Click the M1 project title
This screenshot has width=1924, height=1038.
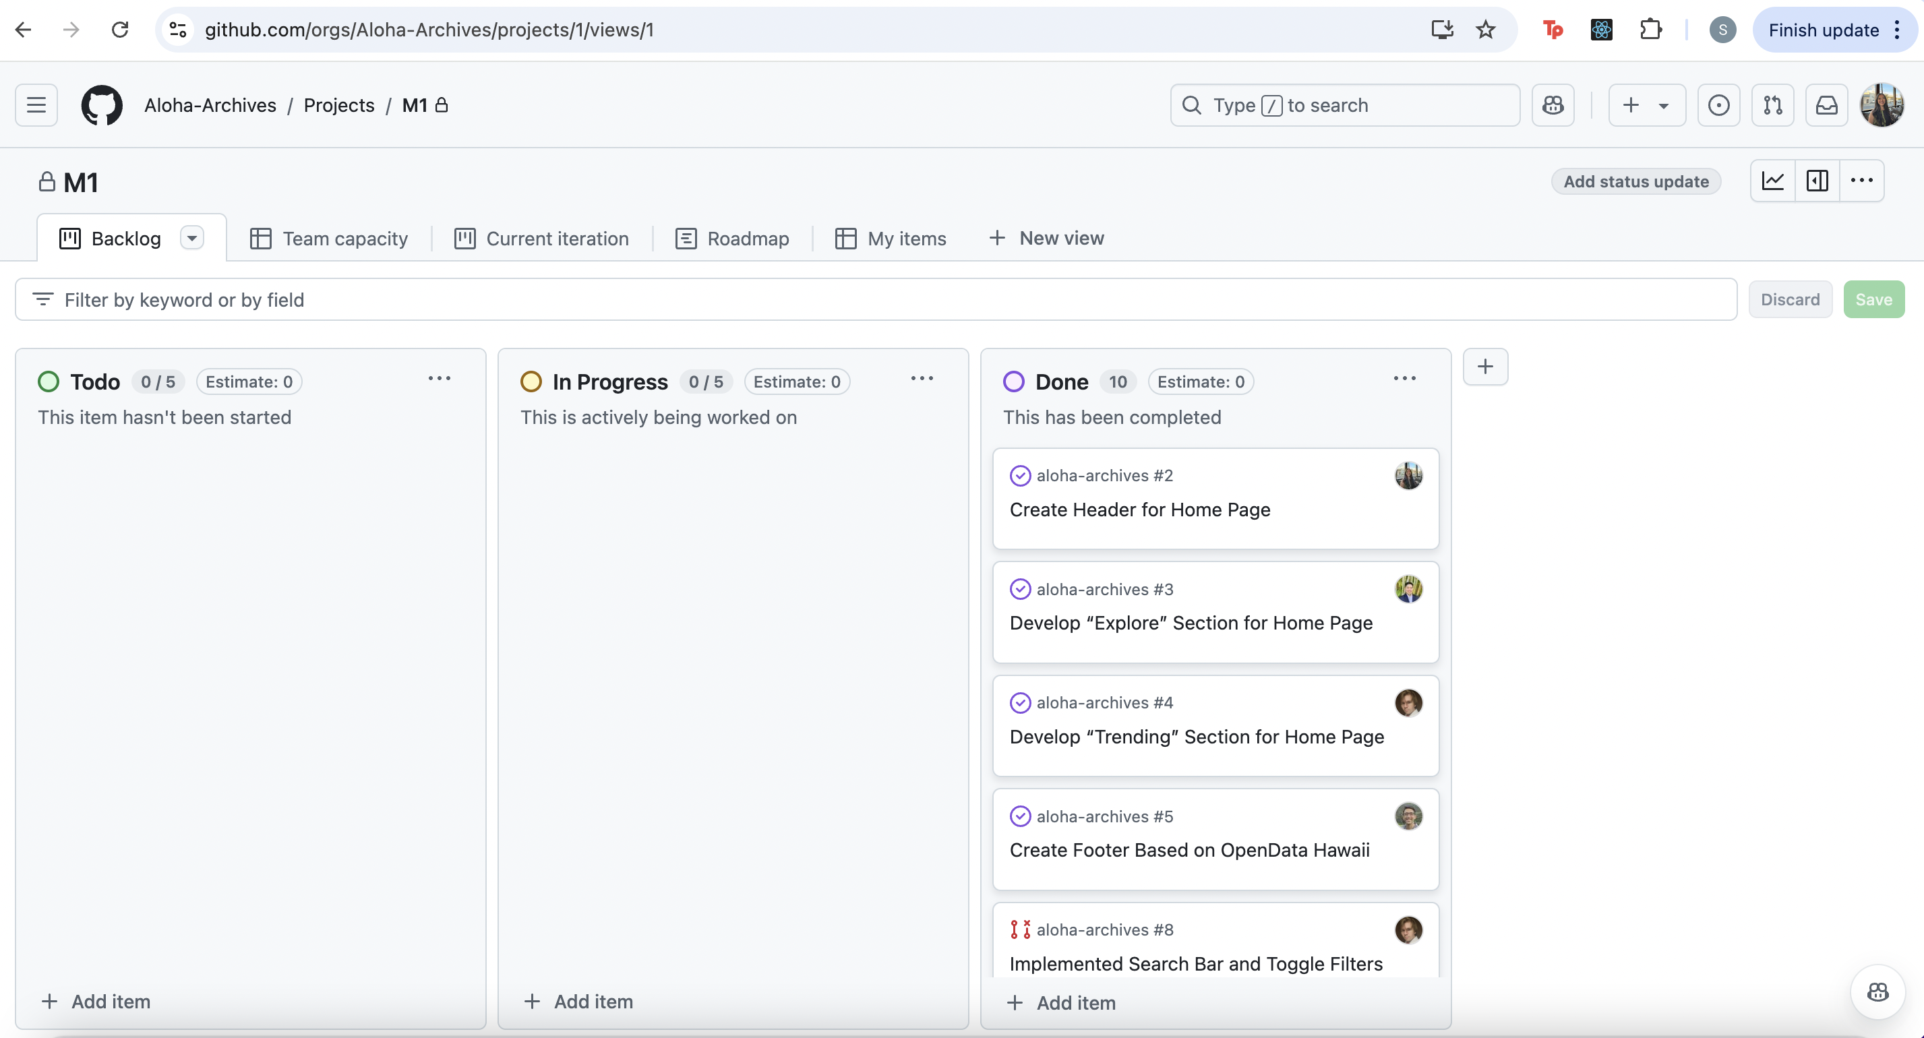tap(81, 182)
